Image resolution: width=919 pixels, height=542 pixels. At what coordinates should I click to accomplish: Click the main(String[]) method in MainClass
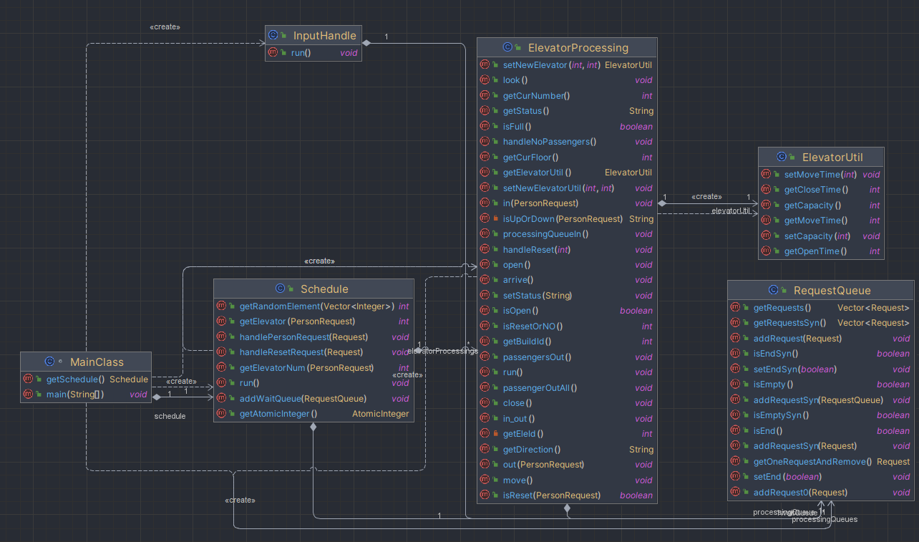point(86,394)
